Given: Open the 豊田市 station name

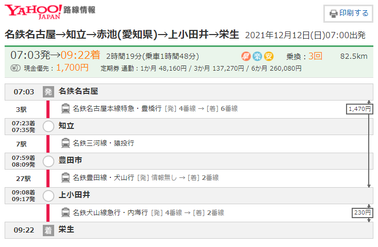Looking at the screenshot, I should 70,160.
